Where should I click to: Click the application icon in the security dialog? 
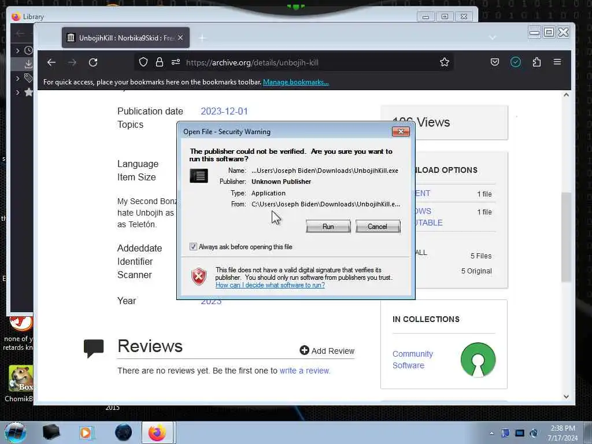point(199,176)
